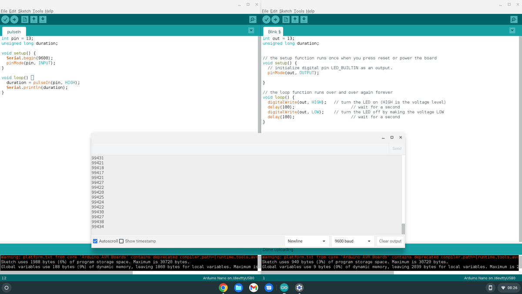
Task: Open Serial Monitor icon in pulseIn window
Action: click(x=252, y=20)
